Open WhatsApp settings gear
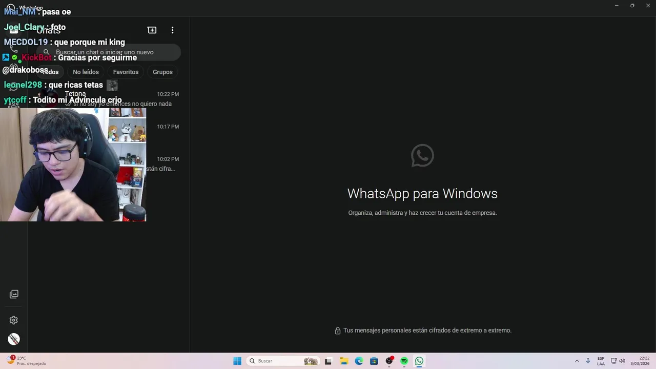This screenshot has height=369, width=656. pos(14,320)
